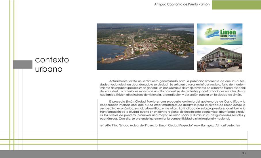
Task: Click the aerial photo of Limón port
Action: click(x=145, y=46)
